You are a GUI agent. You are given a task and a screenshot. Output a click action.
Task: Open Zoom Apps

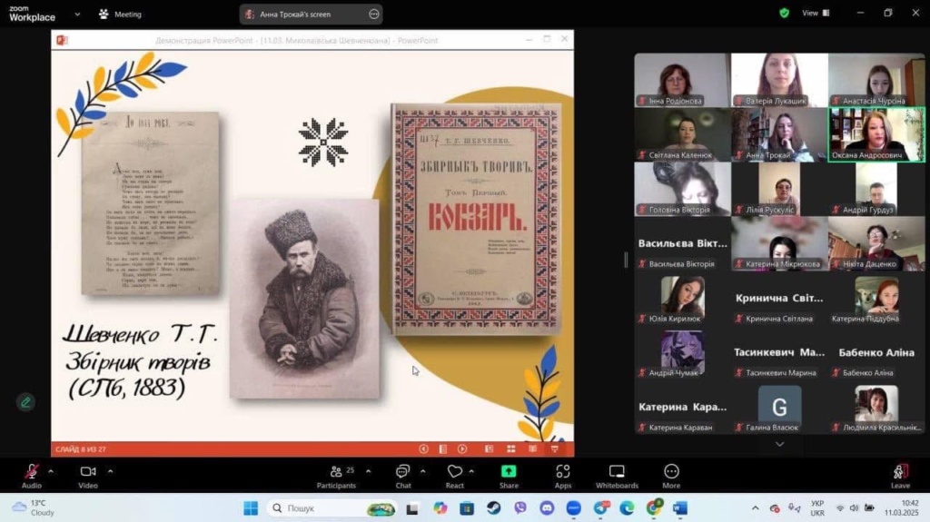click(563, 476)
